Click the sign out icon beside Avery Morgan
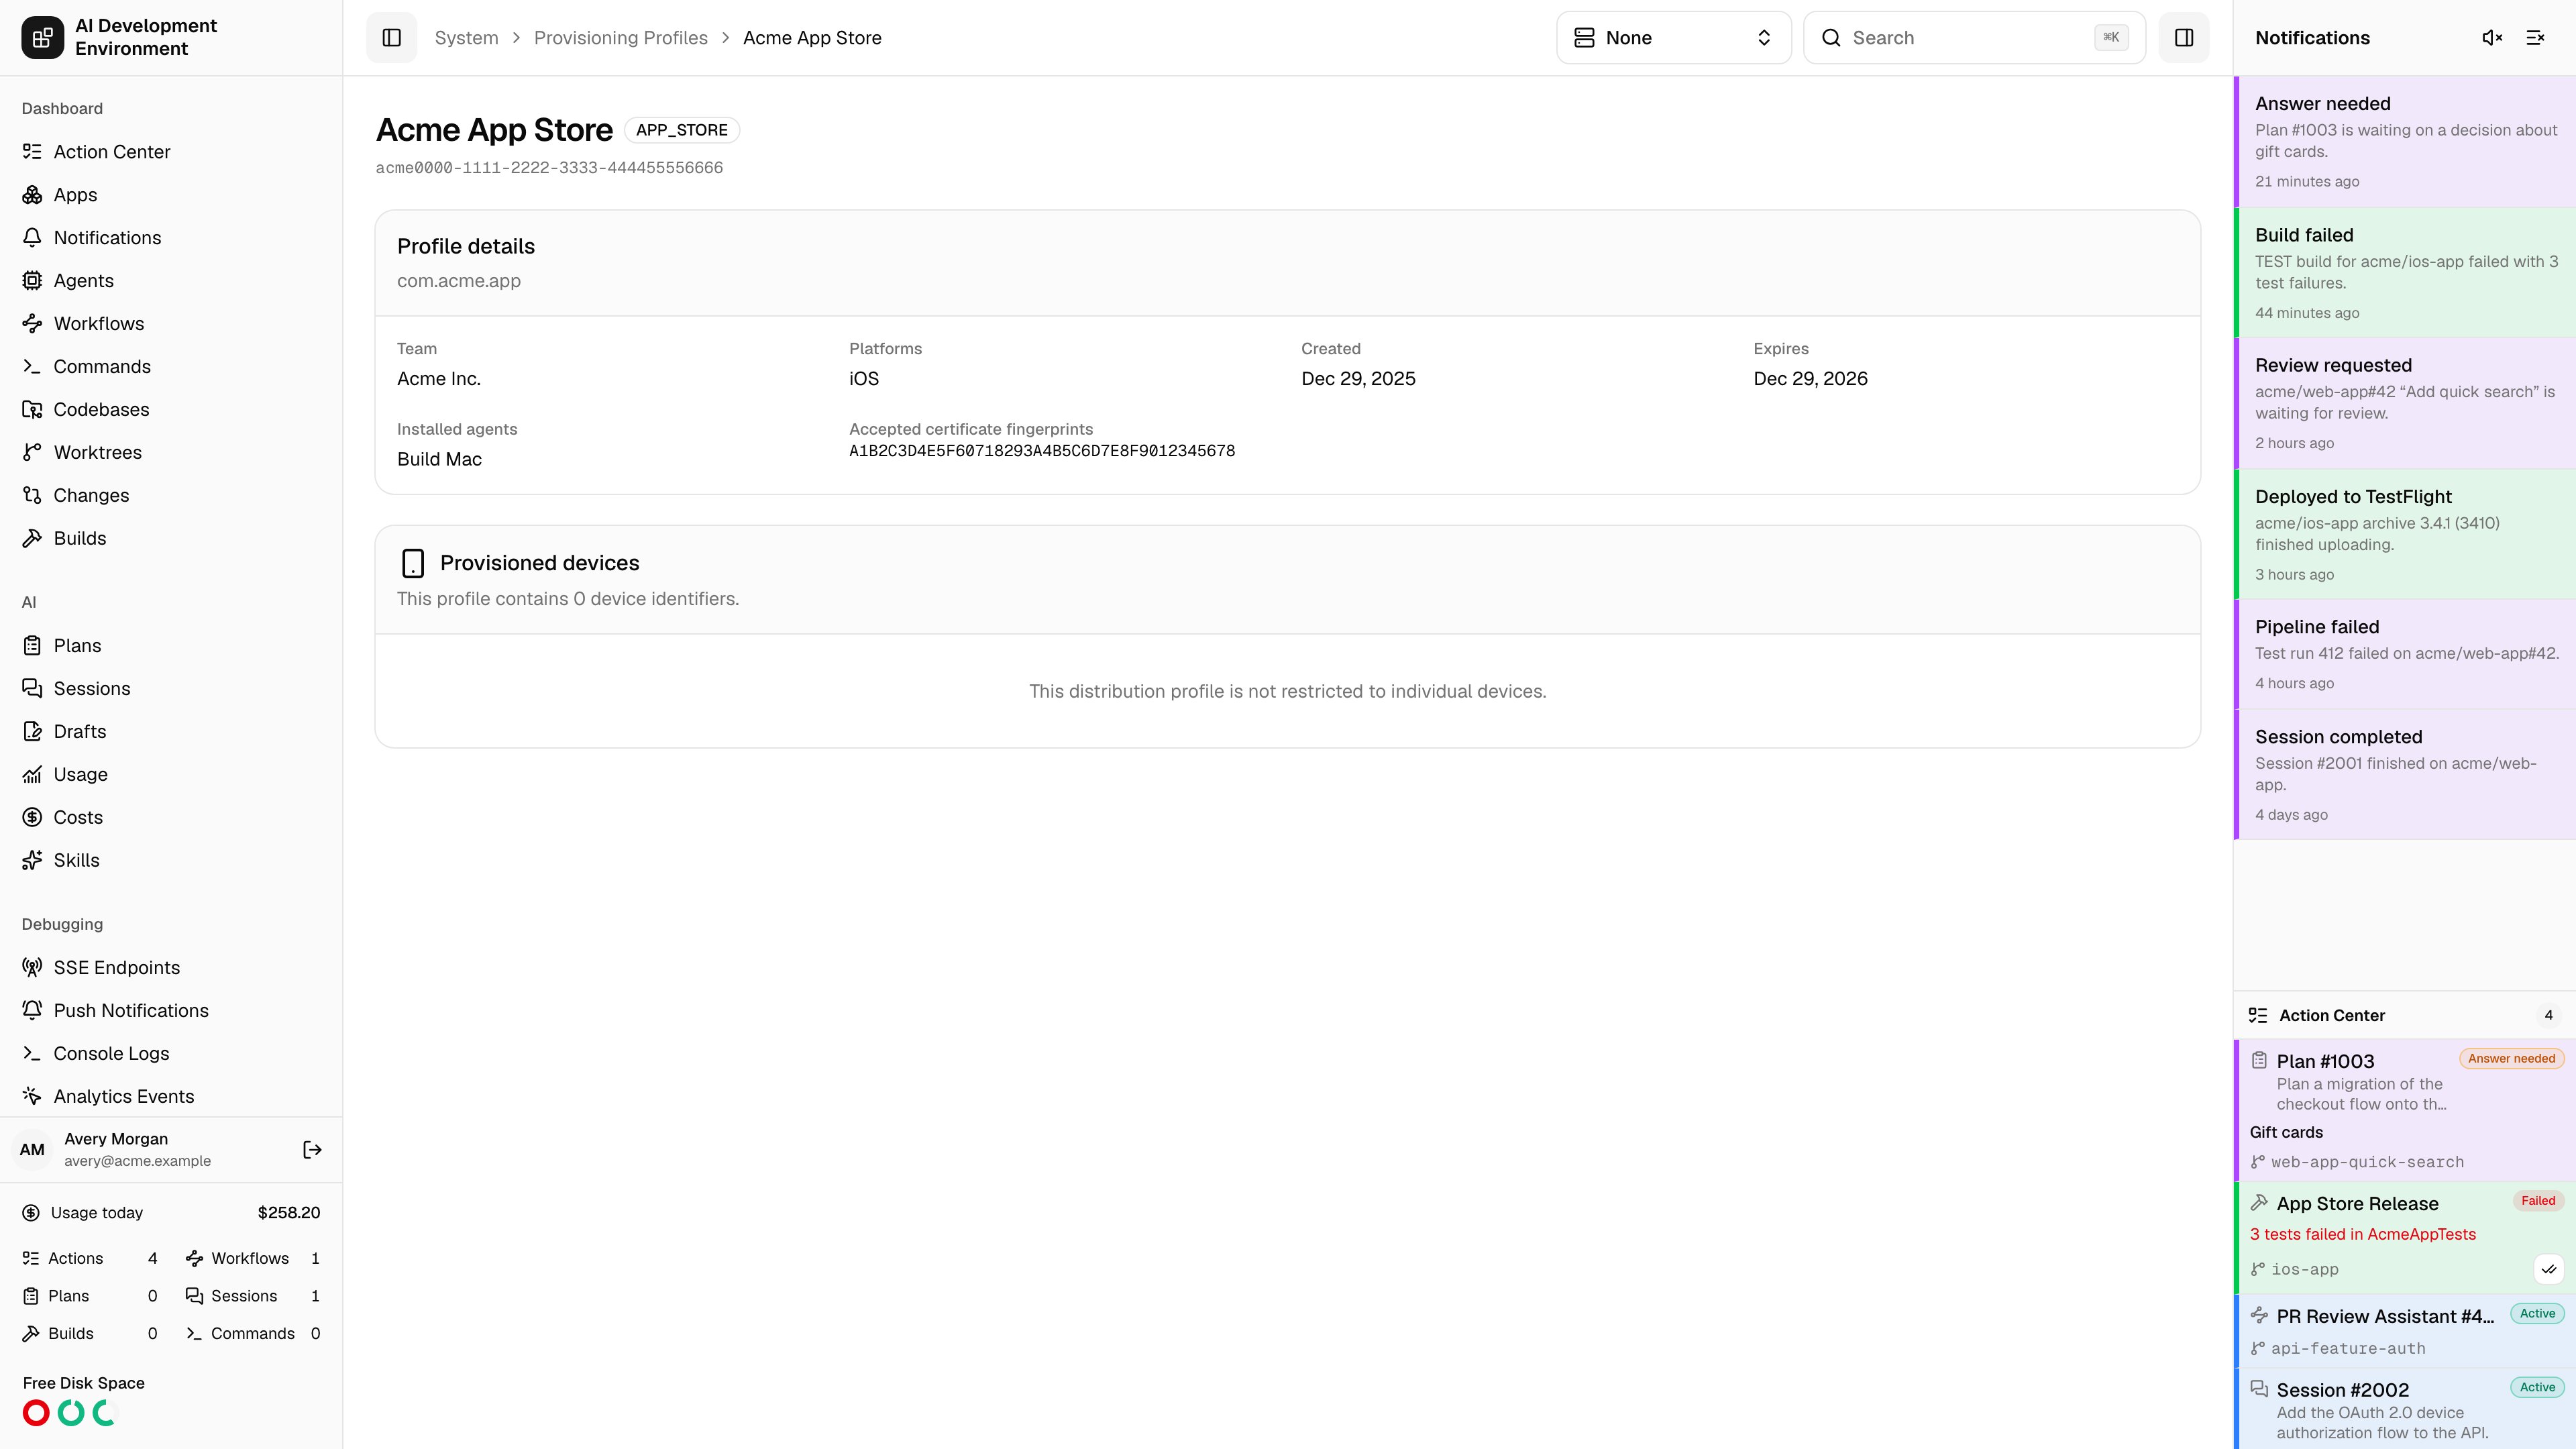 pyautogui.click(x=312, y=1150)
